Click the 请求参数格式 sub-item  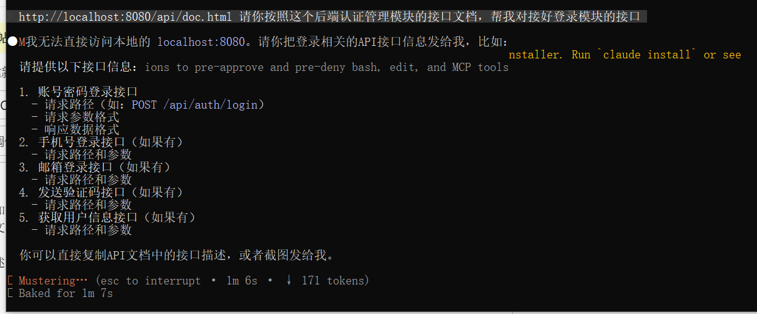pos(75,117)
